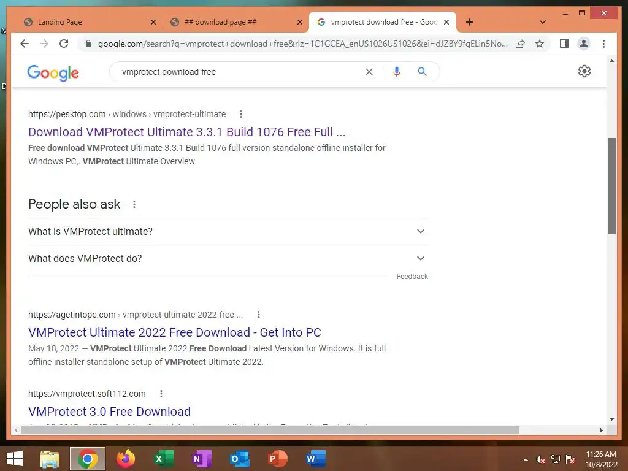
Task: Expand 'What does VMProtect do?' question
Action: pyautogui.click(x=228, y=259)
